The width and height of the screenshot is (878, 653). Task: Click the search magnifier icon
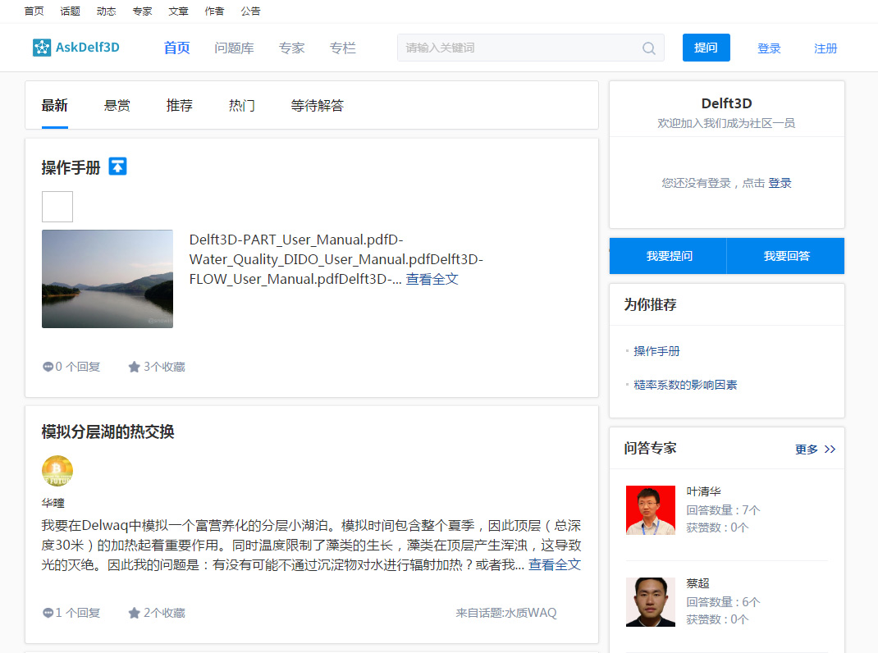click(648, 48)
